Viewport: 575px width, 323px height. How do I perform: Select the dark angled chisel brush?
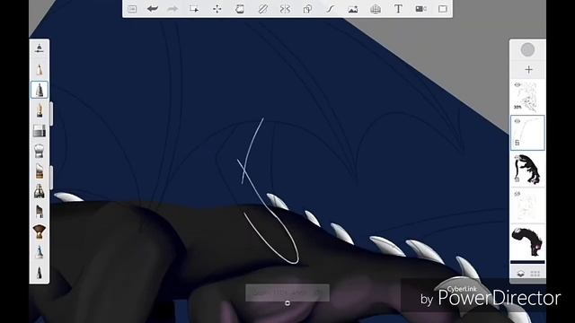point(40,212)
